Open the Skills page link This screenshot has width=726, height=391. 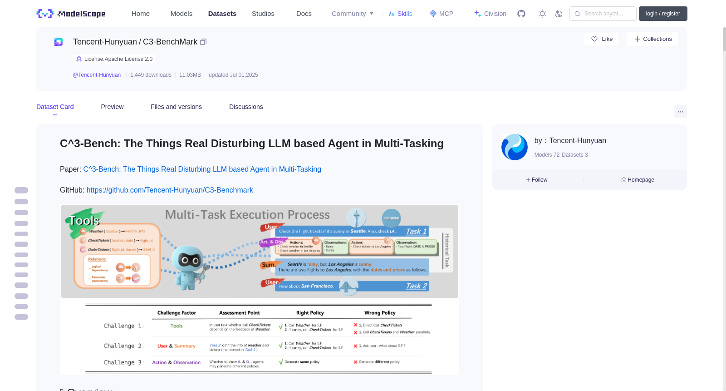(x=401, y=14)
